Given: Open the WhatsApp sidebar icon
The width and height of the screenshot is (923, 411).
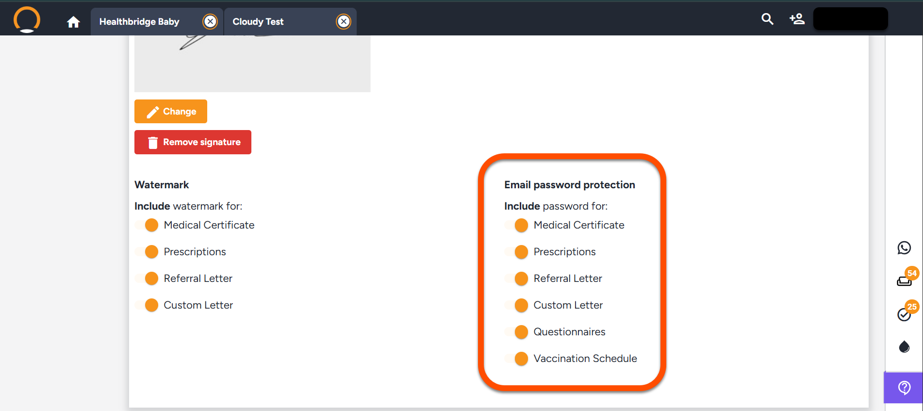Looking at the screenshot, I should [x=904, y=248].
